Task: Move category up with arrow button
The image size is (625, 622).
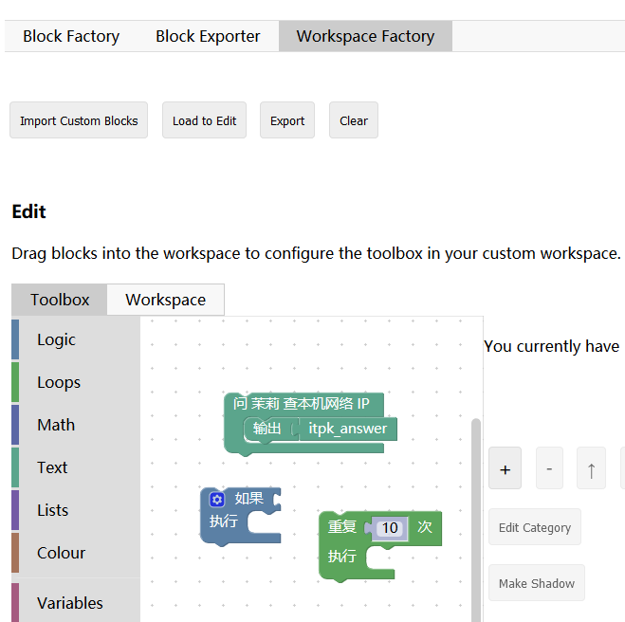Action: point(591,468)
